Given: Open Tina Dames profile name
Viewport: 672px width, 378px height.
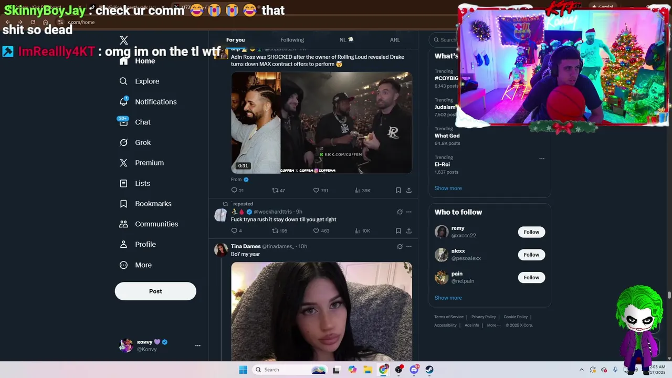Looking at the screenshot, I should (246, 246).
